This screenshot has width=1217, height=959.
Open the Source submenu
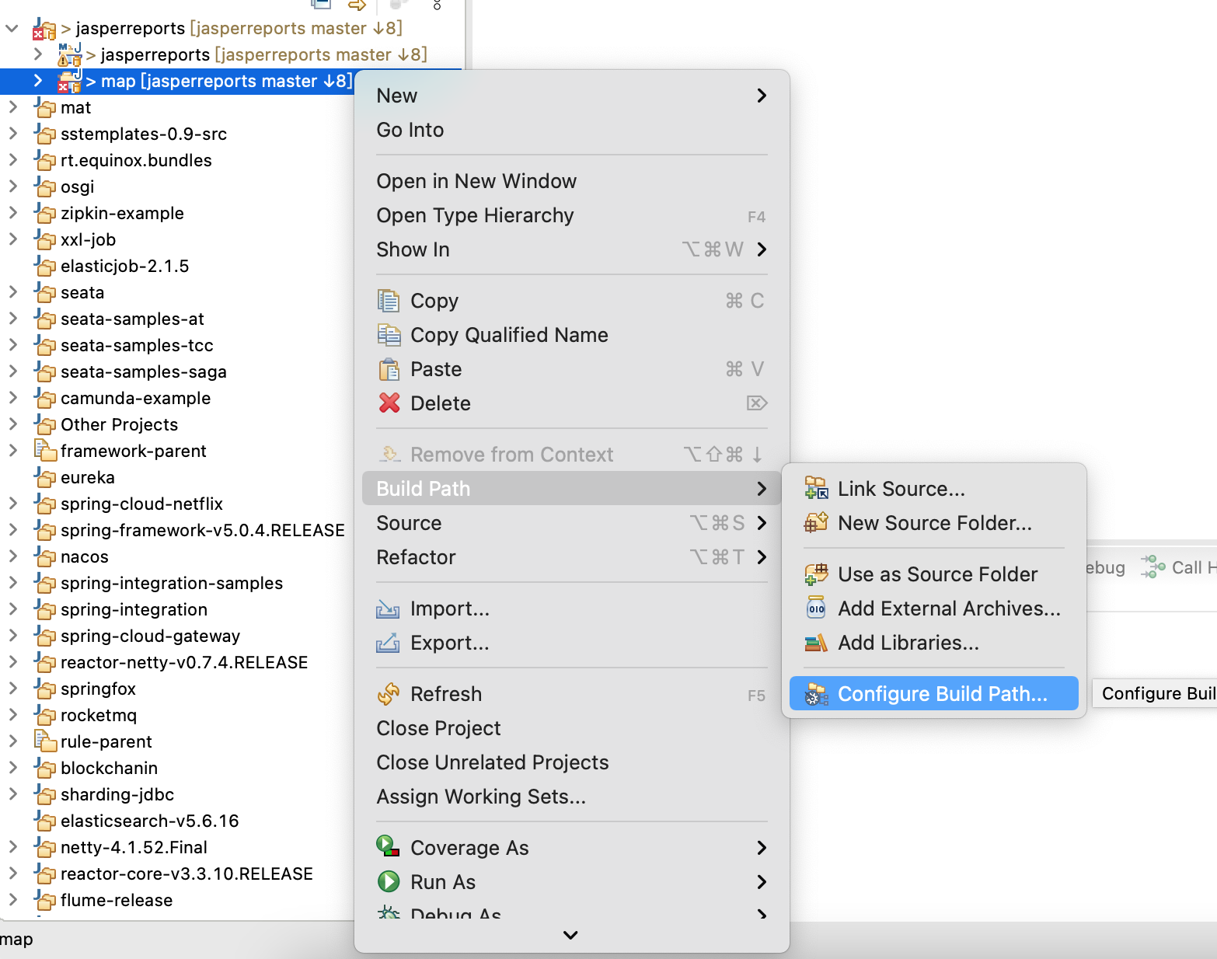[572, 523]
